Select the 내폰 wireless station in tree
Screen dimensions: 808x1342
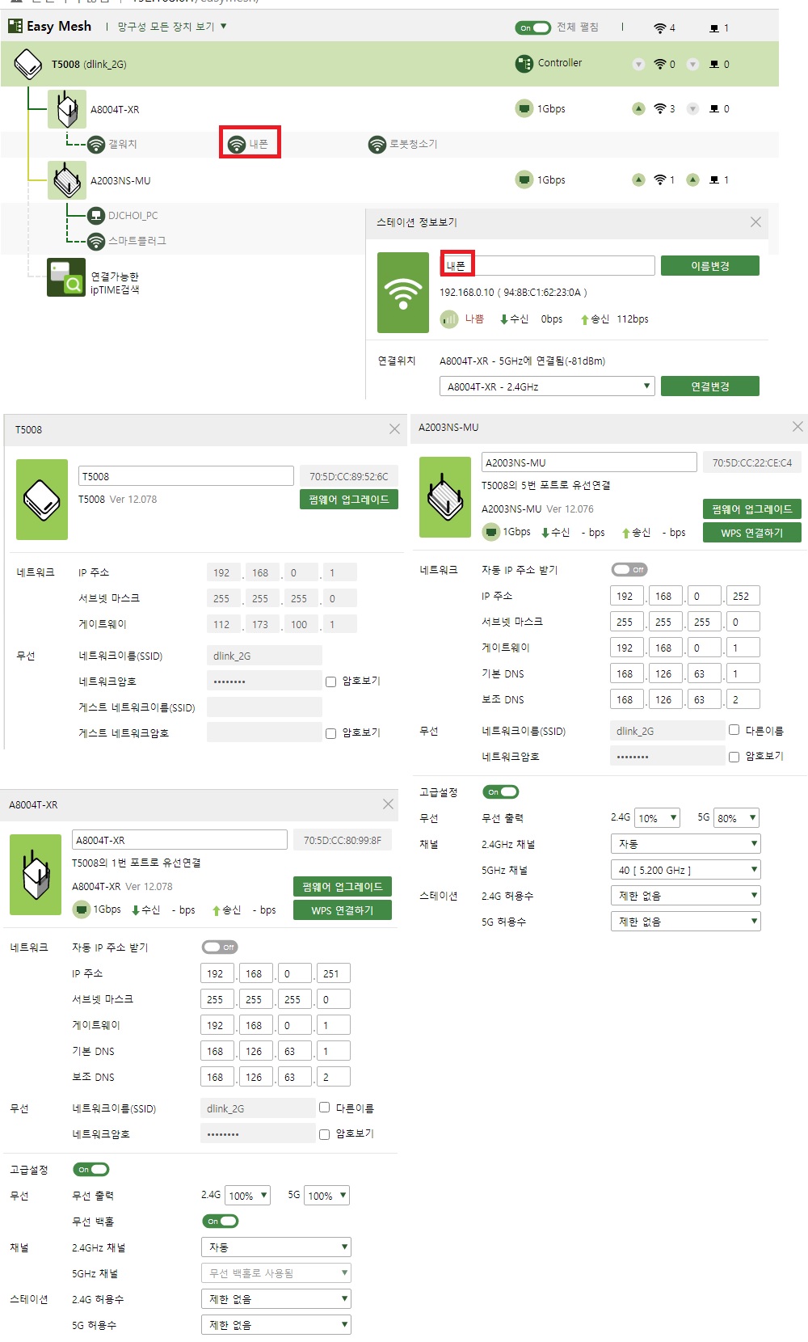pos(250,144)
